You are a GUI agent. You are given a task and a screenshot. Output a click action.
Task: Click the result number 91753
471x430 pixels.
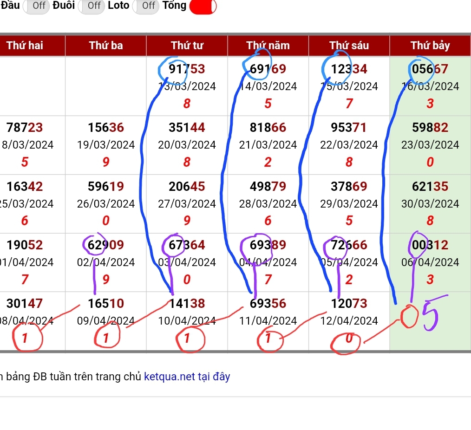(187, 69)
